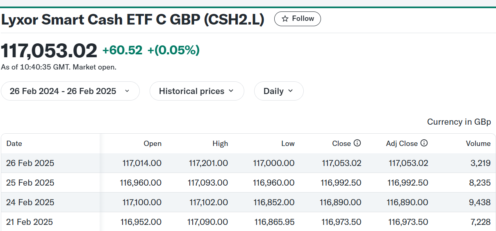The height and width of the screenshot is (231, 496).
Task: Click the Follow button
Action: 297,19
